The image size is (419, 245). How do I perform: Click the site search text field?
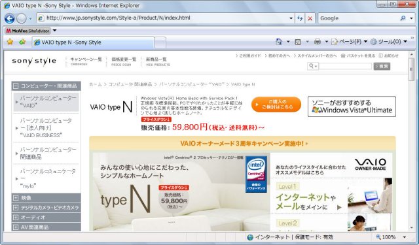(x=345, y=66)
